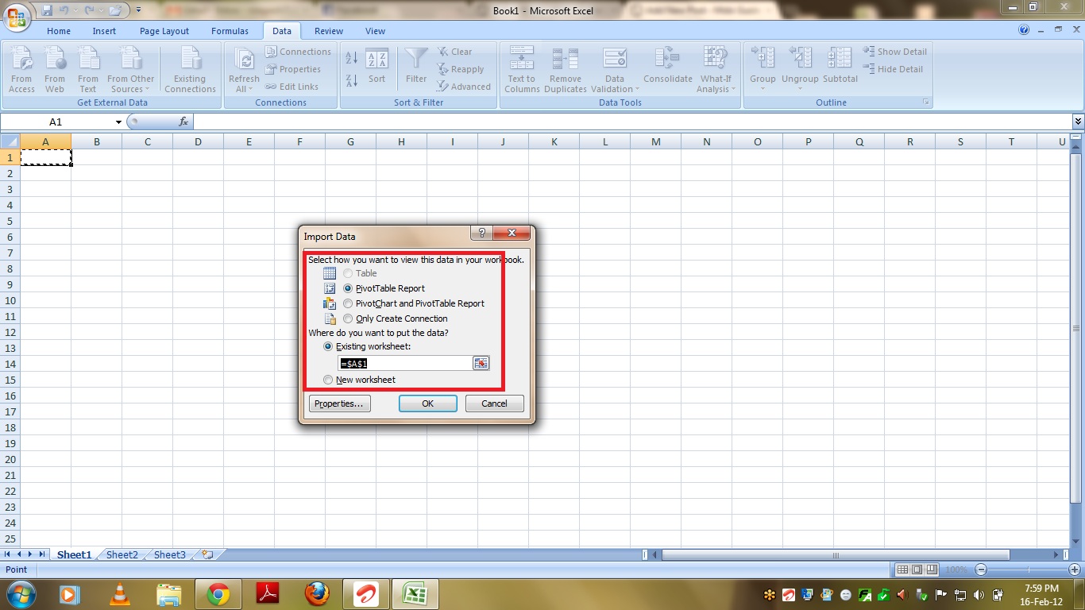
Task: Choose the New worksheet option
Action: (x=328, y=380)
